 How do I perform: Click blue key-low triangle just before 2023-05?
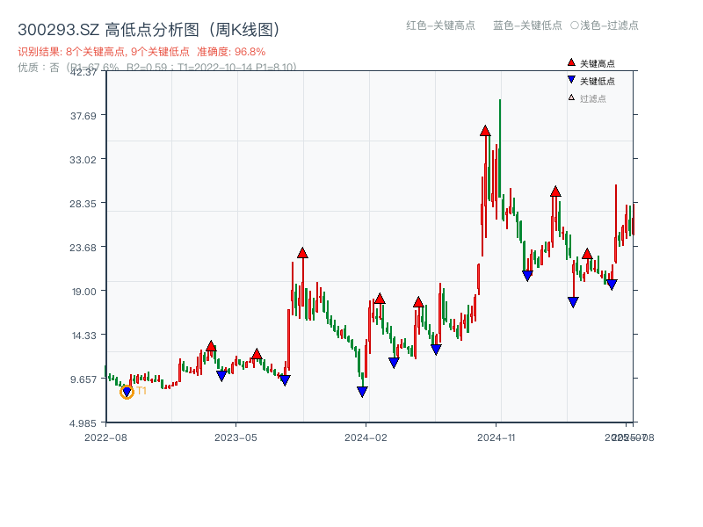tap(221, 376)
